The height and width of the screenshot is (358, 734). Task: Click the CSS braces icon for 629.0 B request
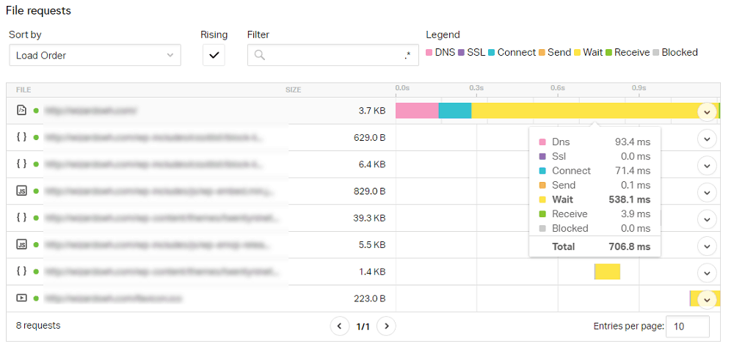pyautogui.click(x=21, y=137)
